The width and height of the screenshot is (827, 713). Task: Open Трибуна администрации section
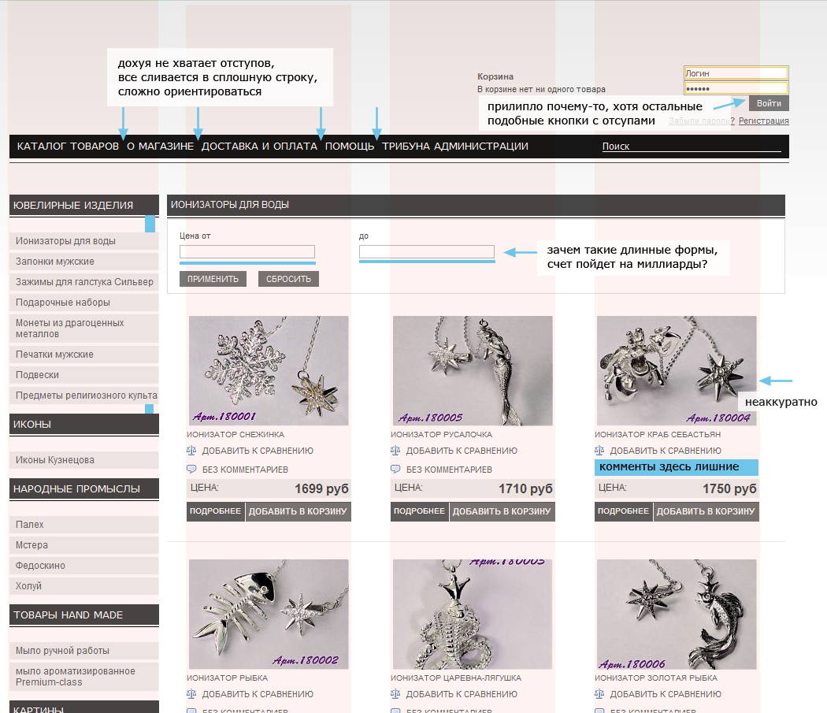click(x=455, y=147)
